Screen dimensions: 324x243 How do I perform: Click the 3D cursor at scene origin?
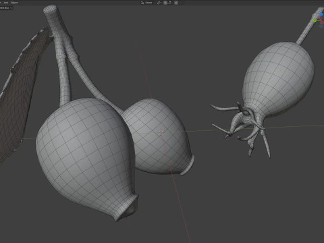pyautogui.click(x=161, y=132)
